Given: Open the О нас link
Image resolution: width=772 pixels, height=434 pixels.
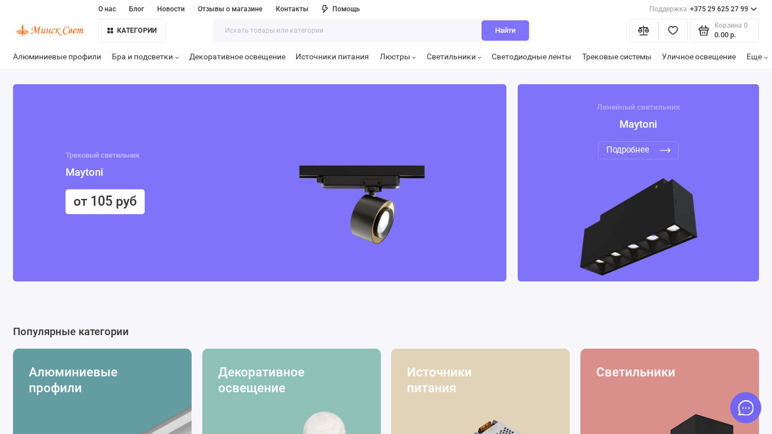Looking at the screenshot, I should pyautogui.click(x=107, y=9).
